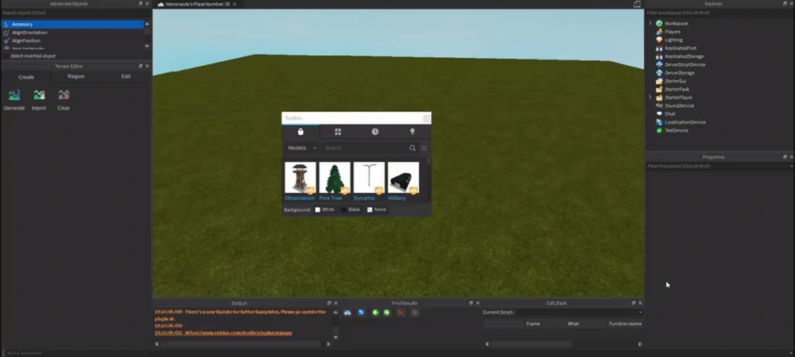The width and height of the screenshot is (795, 357).
Task: Click the green previous-result arrow in Find Results
Action: [x=376, y=313]
